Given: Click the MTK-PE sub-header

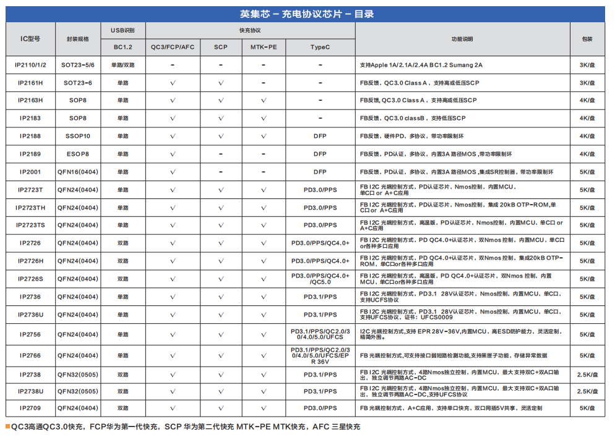Looking at the screenshot, I should point(264,47).
